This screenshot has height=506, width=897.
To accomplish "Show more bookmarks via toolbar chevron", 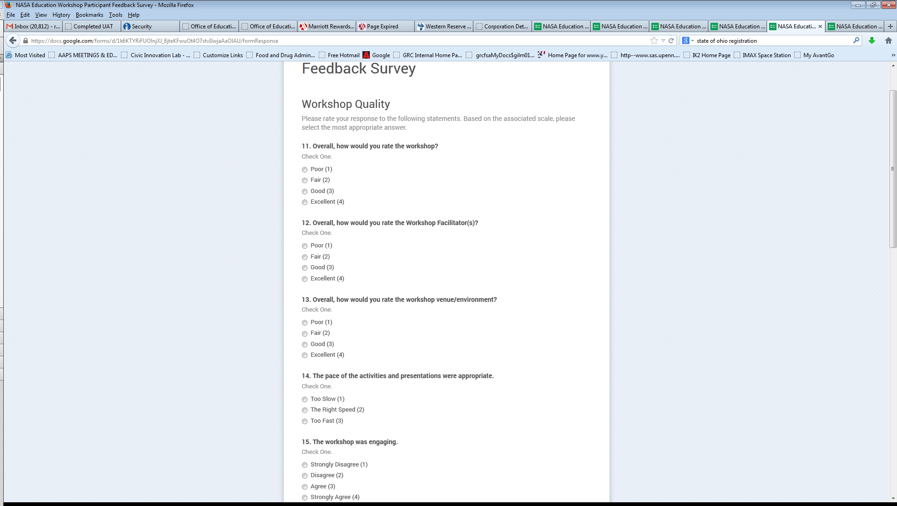I will [893, 55].
